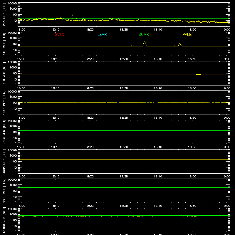235x235 pixels.
Task: Click the 18:20 label under the 2695 MHz panel
Action: click(90, 147)
